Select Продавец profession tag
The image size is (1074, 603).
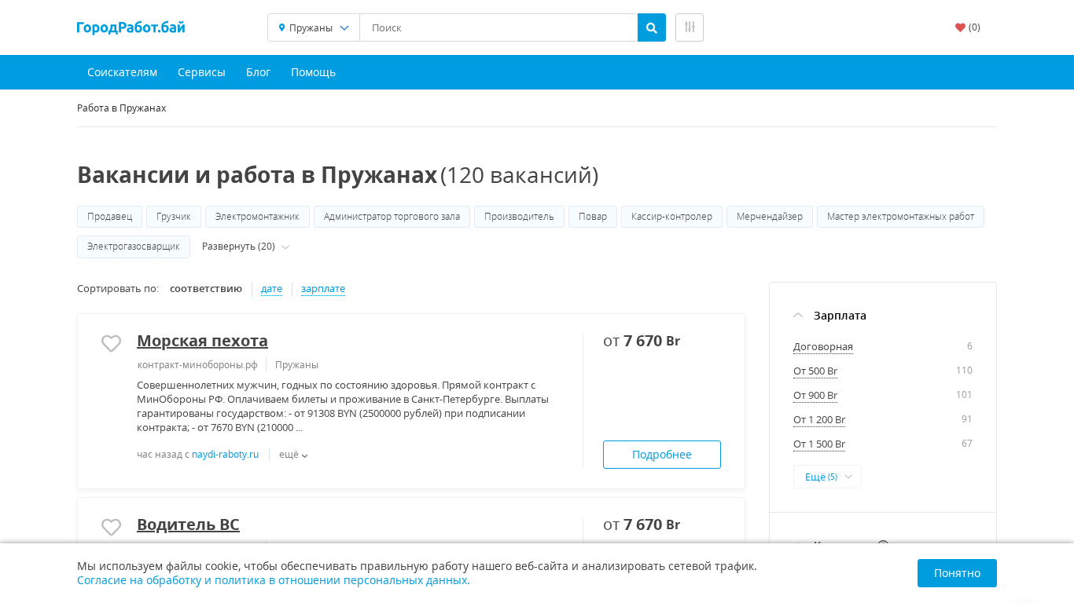click(x=109, y=217)
